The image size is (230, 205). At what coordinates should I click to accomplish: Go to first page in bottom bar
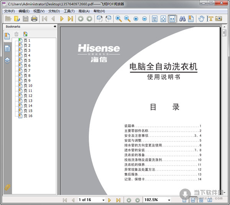point(65,200)
